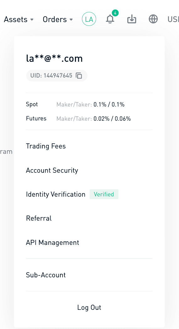The height and width of the screenshot is (329, 179).
Task: Click the green notification badge showing 4
Action: coord(115,13)
